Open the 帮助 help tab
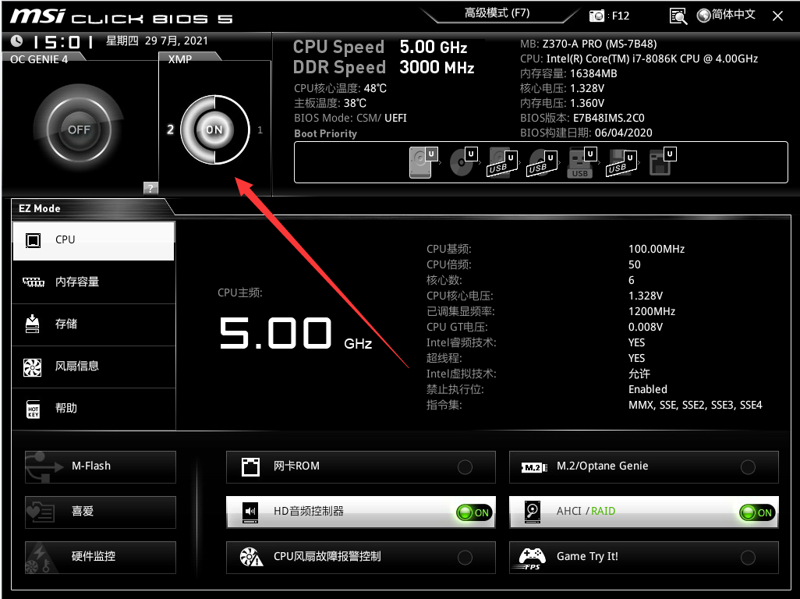Image resolution: width=800 pixels, height=599 pixels. [x=94, y=409]
